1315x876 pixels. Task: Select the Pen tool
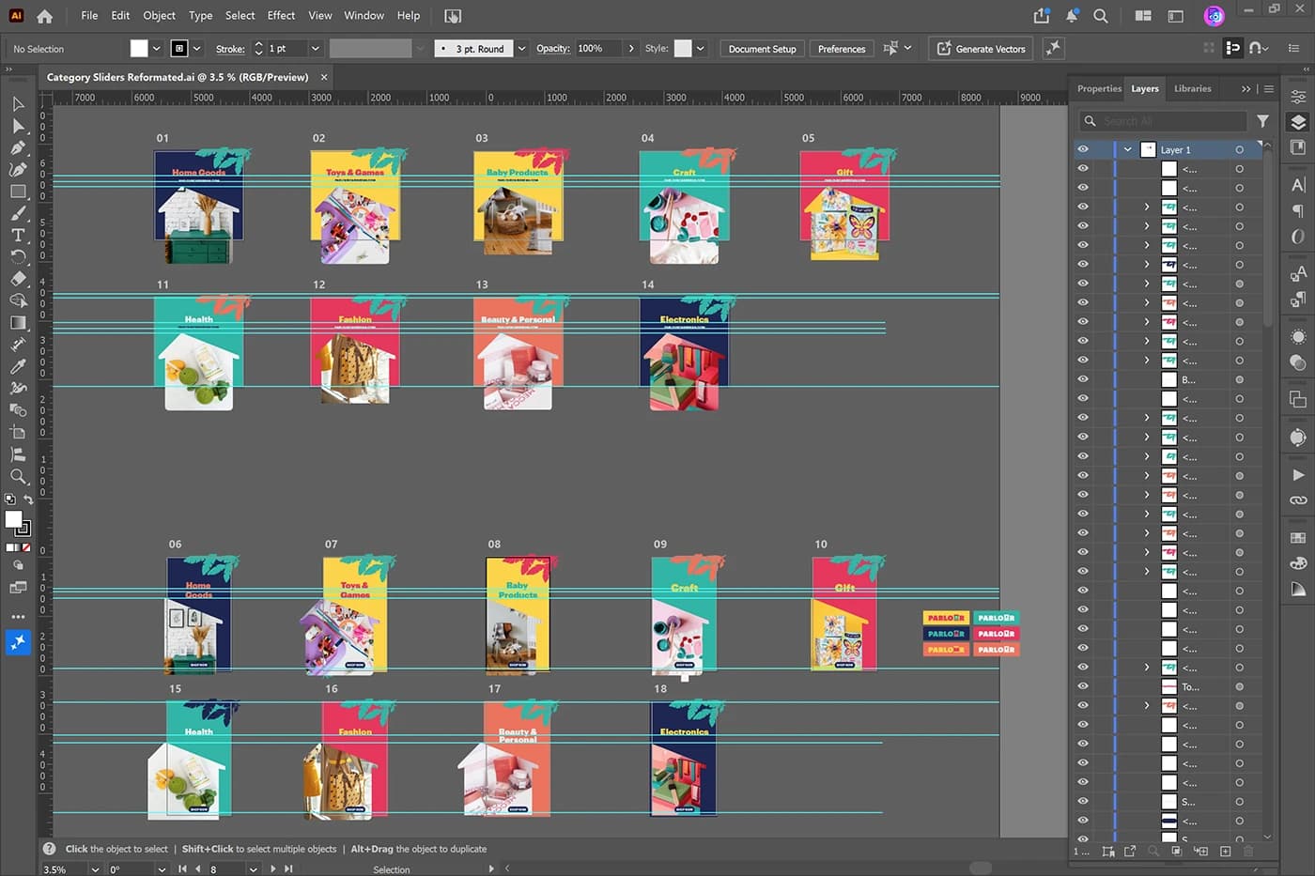click(x=18, y=147)
